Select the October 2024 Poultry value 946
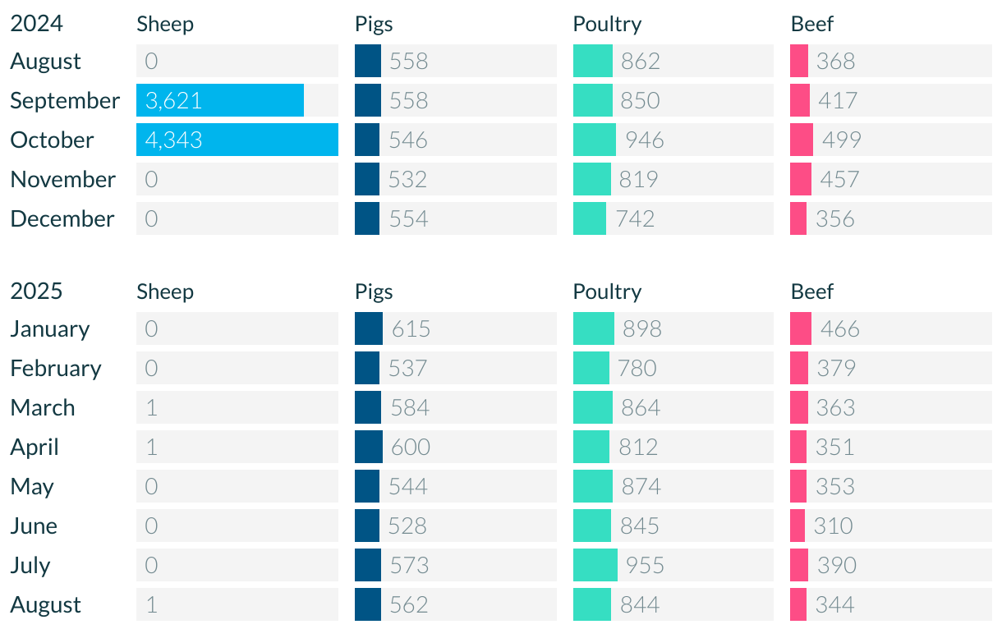 point(645,140)
